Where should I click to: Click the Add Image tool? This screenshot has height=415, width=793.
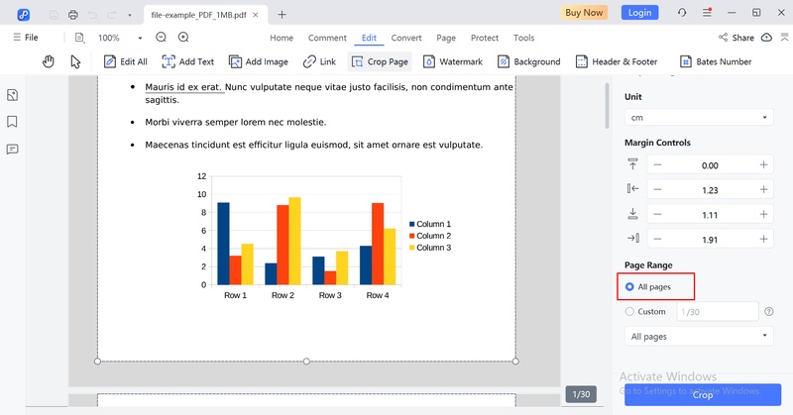click(x=258, y=61)
